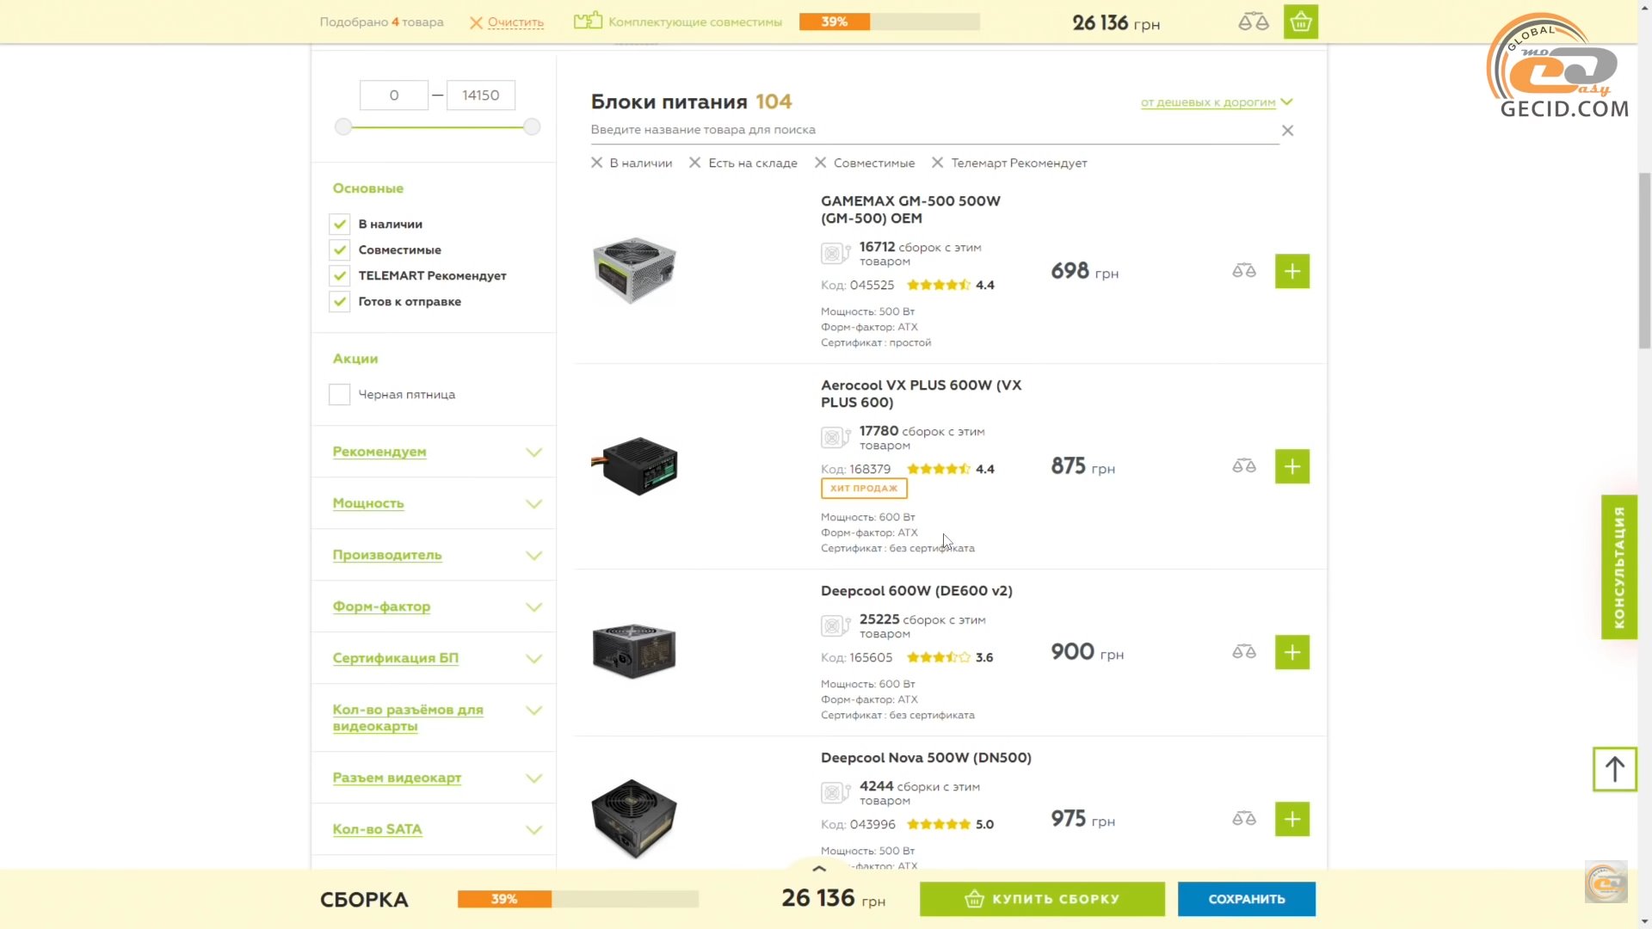Click the builds icon for Deepcool Nova 500W
Screen dimensions: 1652x929
(x=835, y=793)
